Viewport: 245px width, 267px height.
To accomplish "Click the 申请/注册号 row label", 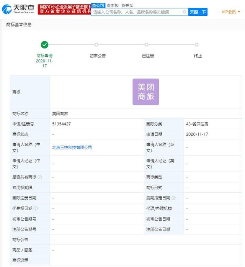I will [x=30, y=124].
